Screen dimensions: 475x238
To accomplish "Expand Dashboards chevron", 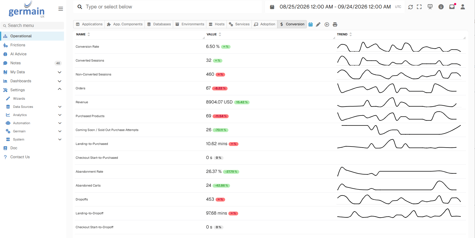I will [x=60, y=81].
